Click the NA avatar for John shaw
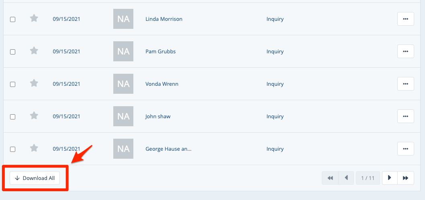Image resolution: width=425 pixels, height=200 pixels. [x=123, y=116]
